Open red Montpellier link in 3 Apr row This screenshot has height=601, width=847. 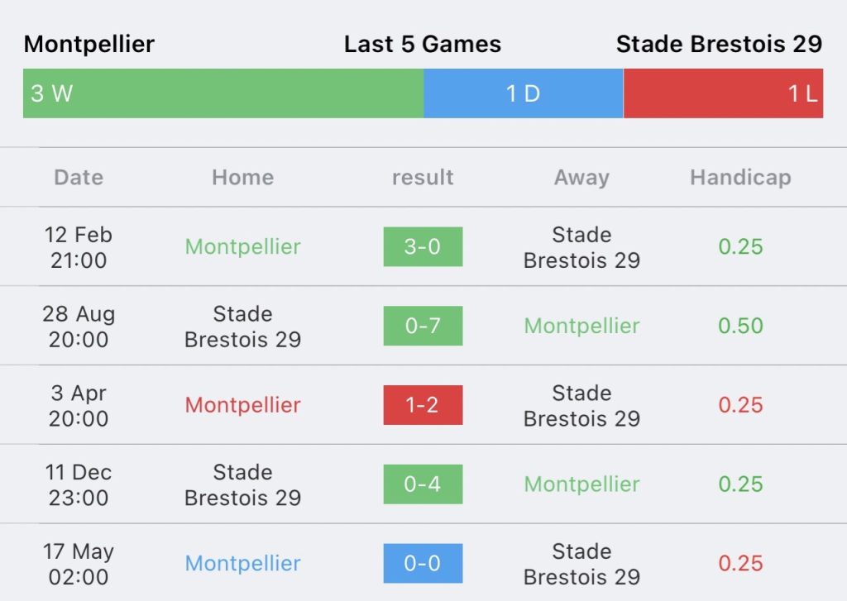[243, 405]
